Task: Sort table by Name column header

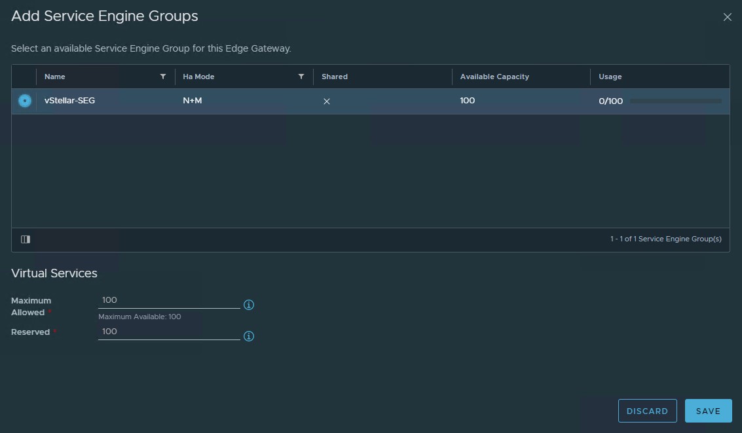Action: click(x=55, y=77)
